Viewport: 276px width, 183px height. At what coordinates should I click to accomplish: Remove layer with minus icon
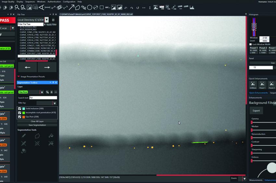tap(56, 92)
